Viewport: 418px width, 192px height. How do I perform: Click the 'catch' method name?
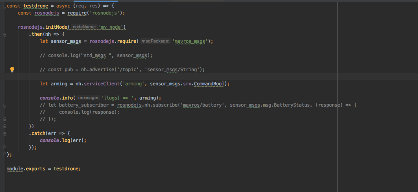click(39, 133)
